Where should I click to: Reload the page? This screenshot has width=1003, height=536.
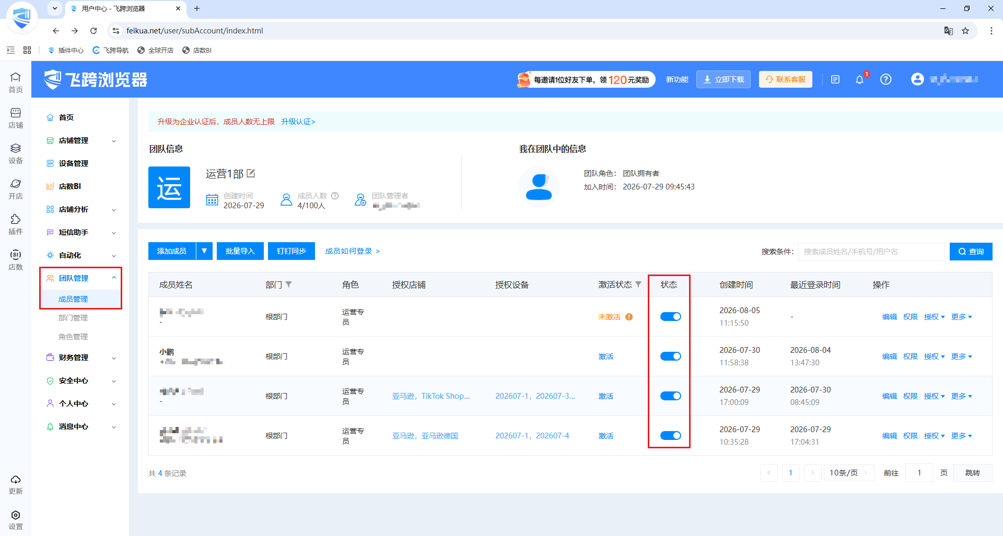pyautogui.click(x=94, y=31)
